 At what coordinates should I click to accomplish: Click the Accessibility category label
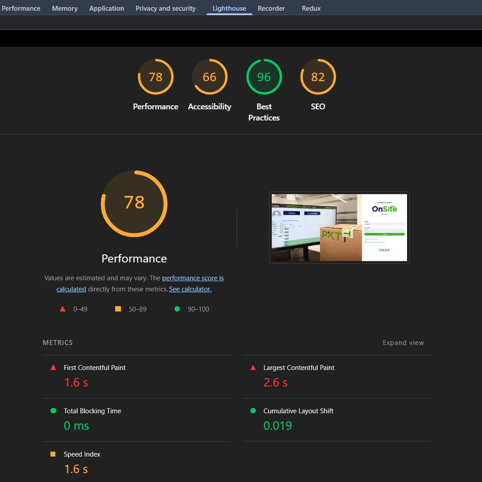coord(210,107)
